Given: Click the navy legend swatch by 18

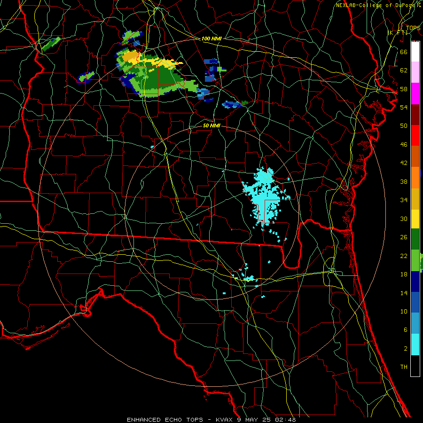Looking at the screenshot, I should pos(415,282).
